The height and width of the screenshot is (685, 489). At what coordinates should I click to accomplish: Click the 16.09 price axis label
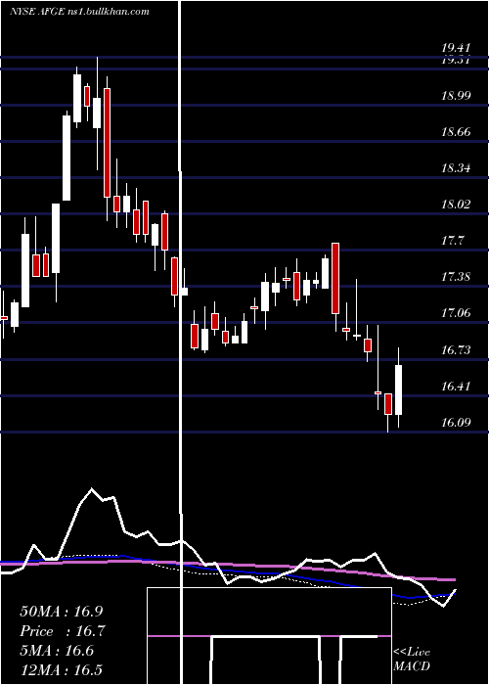[456, 423]
